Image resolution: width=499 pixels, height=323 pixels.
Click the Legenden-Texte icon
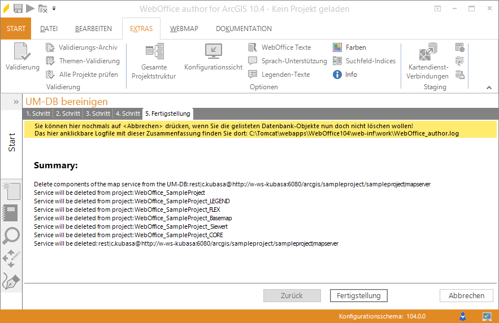click(x=253, y=75)
